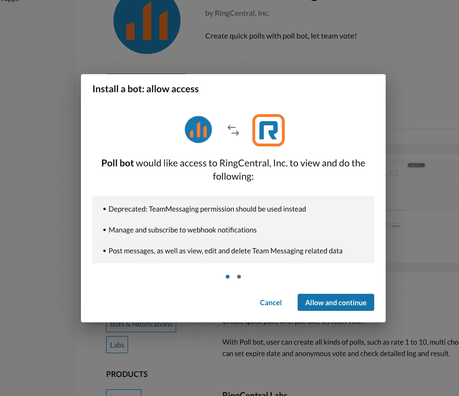This screenshot has height=396, width=459.
Task: Select the "Labs" category
Action: click(x=117, y=344)
